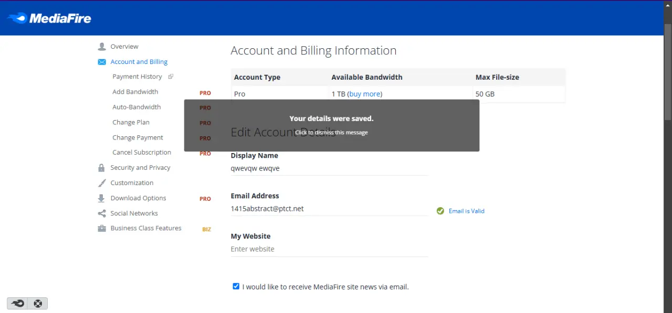This screenshot has width=672, height=313.
Task: Open the Cancel Subscription page
Action: tap(142, 153)
